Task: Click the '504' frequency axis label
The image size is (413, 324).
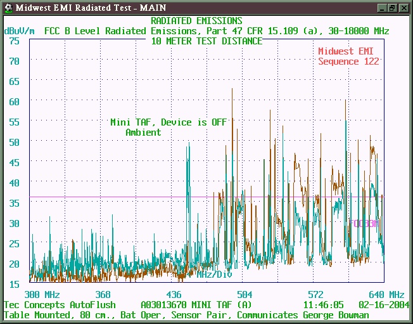Action: (245, 295)
